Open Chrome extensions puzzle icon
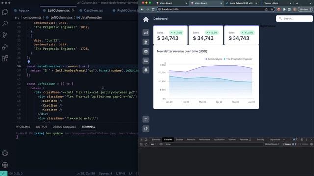Image resolution: width=314 pixels, height=176 pixels. [x=284, y=9]
